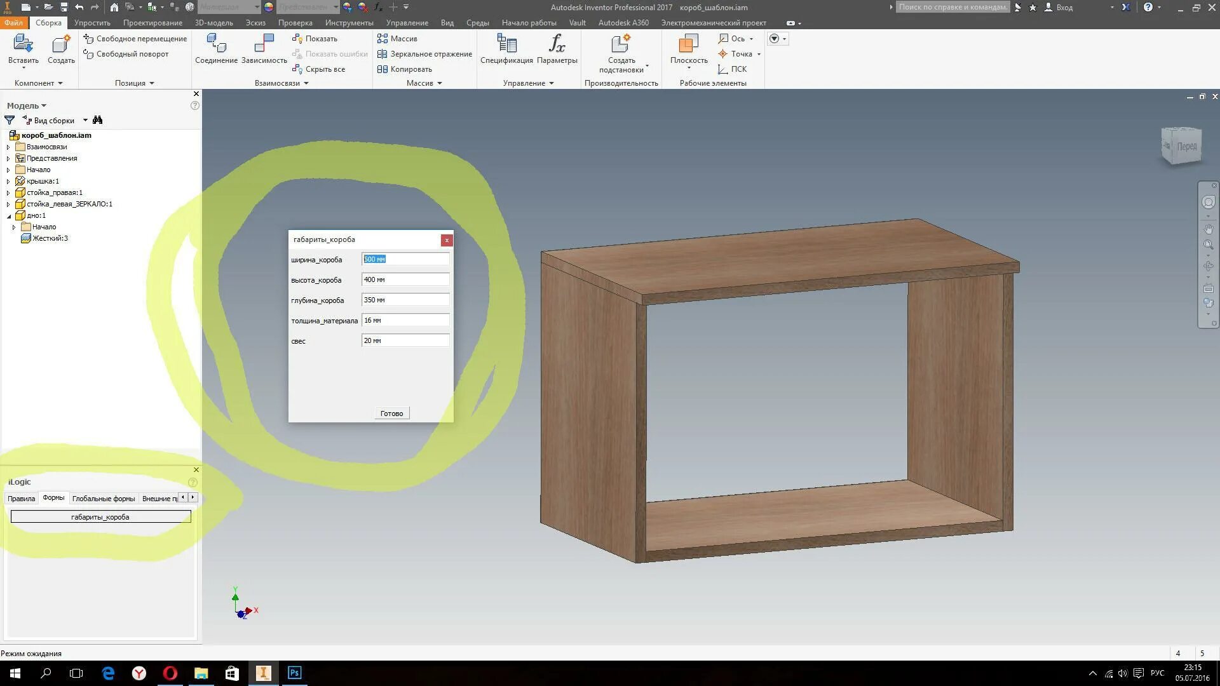Expand the Взаимосвязи panel dropdown
The image size is (1220, 686).
pos(306,83)
